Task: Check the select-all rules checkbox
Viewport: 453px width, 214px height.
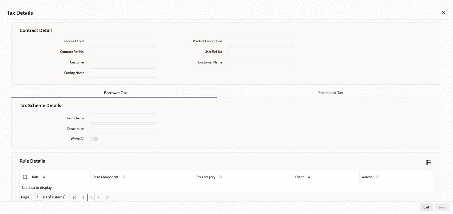Action: 25,177
